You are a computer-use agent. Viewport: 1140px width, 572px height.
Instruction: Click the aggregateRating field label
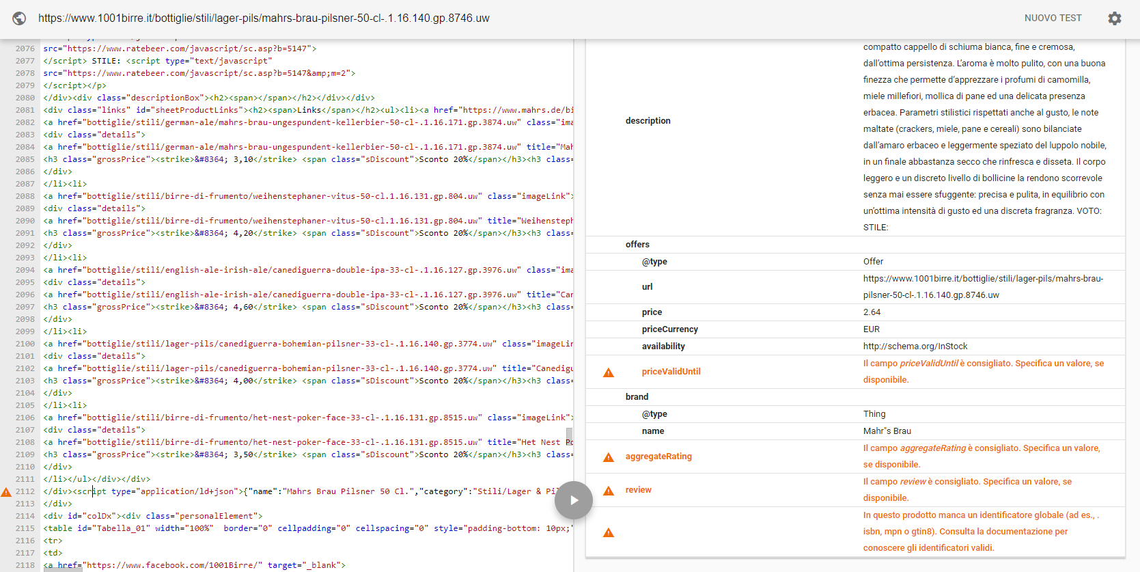pos(658,457)
